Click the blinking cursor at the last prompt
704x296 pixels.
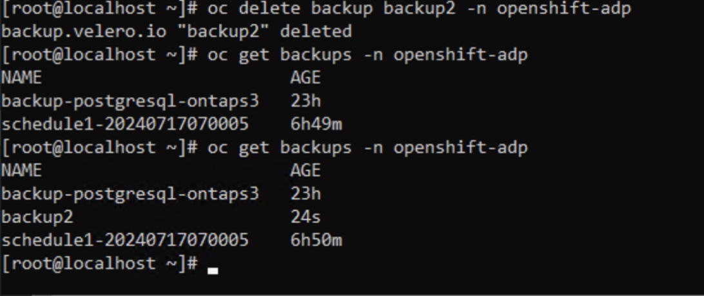point(213,270)
